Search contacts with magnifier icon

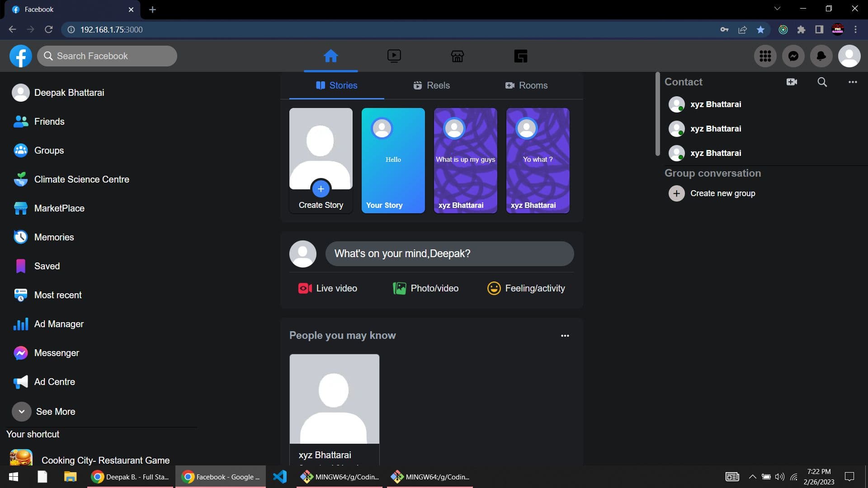pos(822,82)
